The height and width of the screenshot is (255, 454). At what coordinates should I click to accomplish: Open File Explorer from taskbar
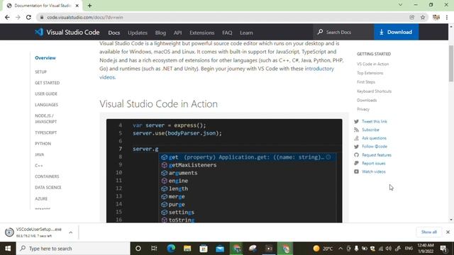tap(187, 249)
